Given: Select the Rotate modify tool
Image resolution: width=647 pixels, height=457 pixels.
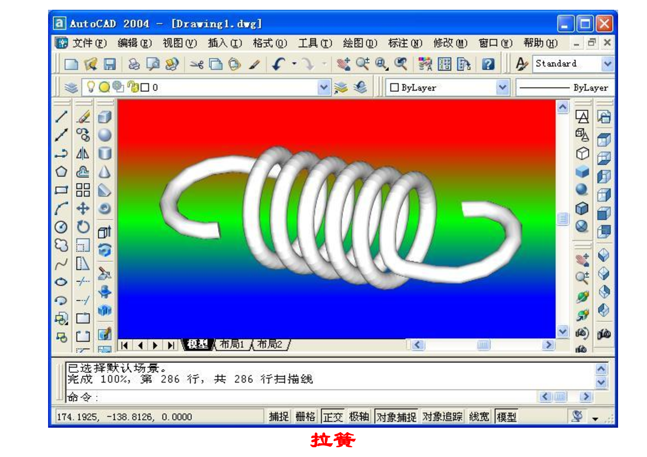Looking at the screenshot, I should tap(83, 227).
